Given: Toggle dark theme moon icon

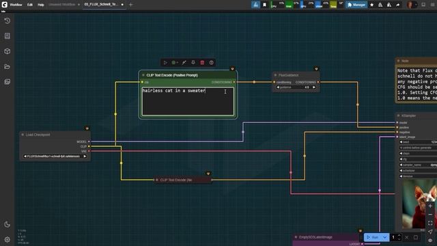Looking at the screenshot, I should tap(8, 224).
